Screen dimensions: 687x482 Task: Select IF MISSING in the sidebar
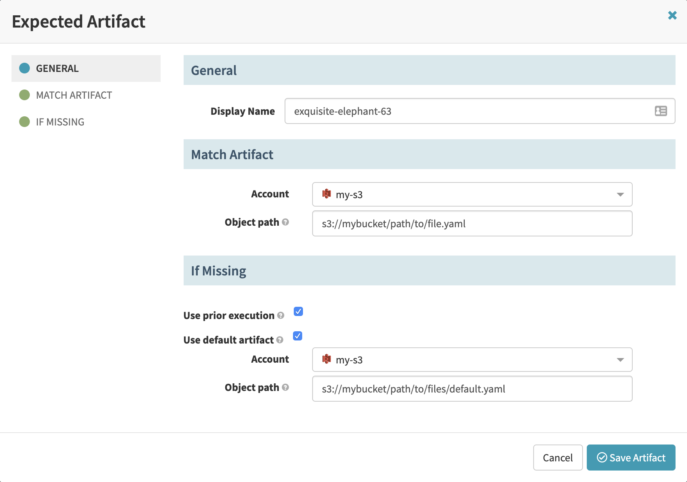click(x=60, y=122)
